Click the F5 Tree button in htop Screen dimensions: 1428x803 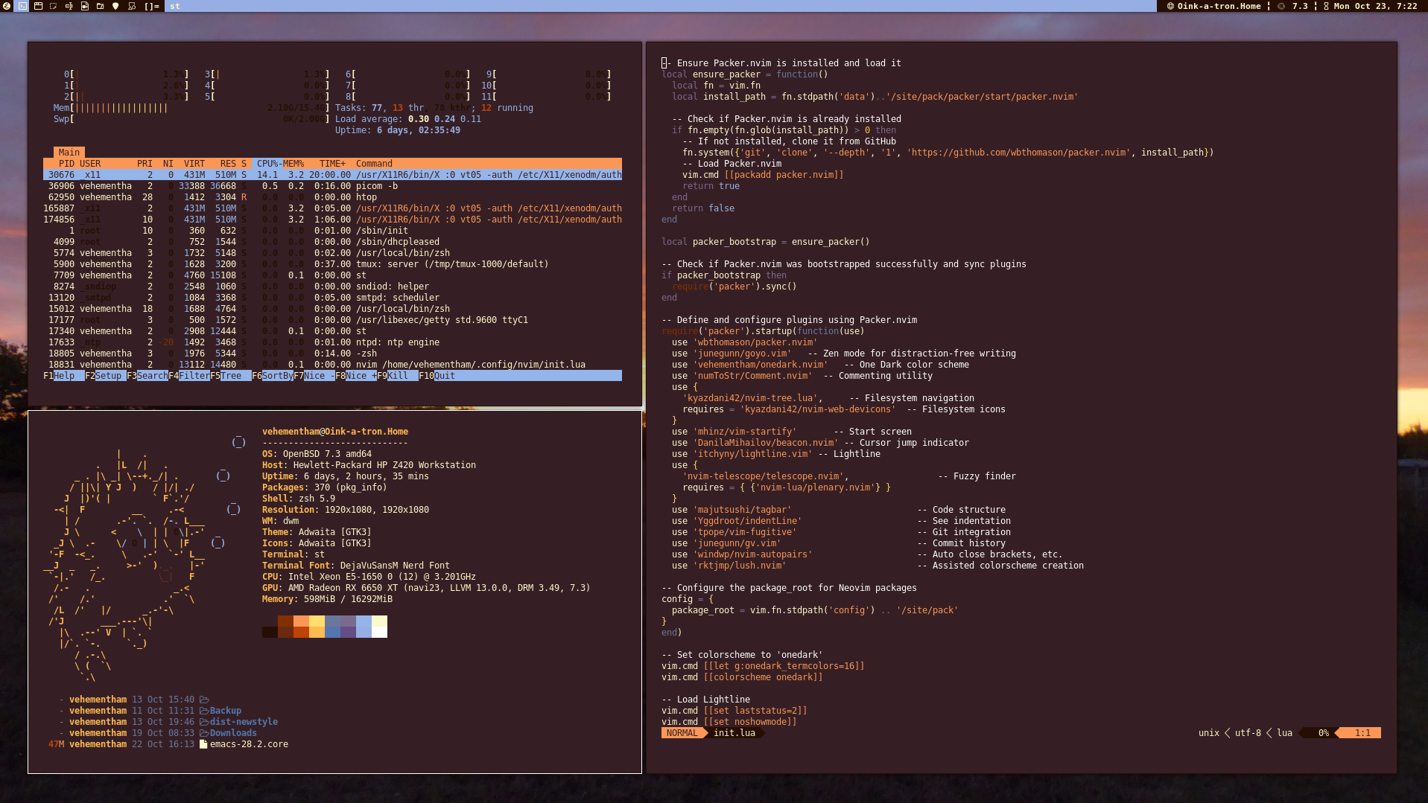(230, 376)
